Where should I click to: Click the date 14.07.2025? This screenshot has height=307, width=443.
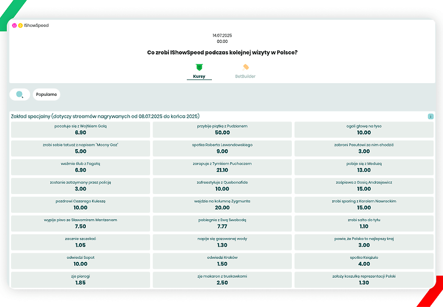click(222, 36)
